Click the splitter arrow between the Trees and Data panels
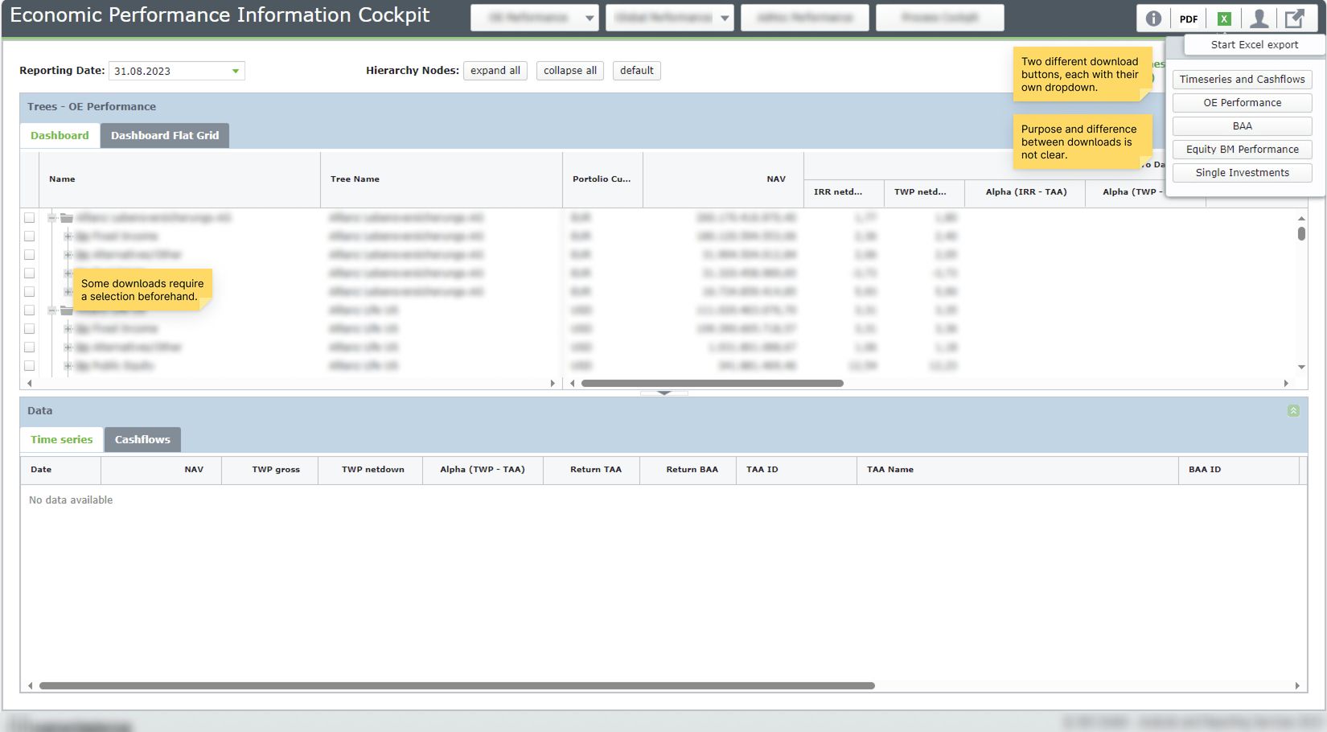 click(x=664, y=393)
